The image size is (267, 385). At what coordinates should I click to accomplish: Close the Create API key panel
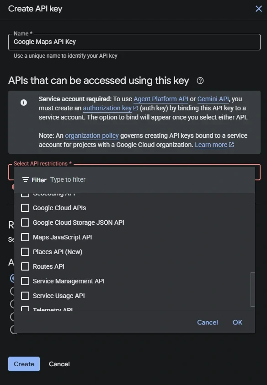coord(258,9)
